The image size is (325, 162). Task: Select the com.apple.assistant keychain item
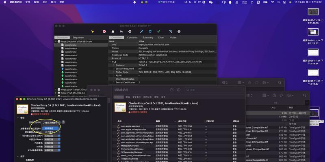(179, 126)
